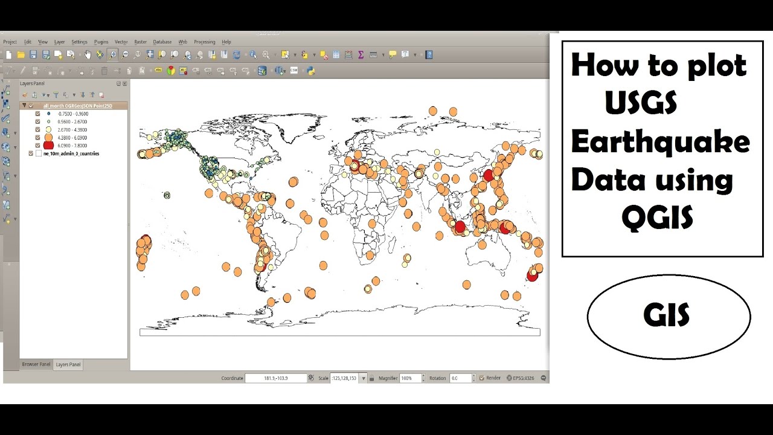Click the purple Sigma statistics icon

[x=361, y=54]
